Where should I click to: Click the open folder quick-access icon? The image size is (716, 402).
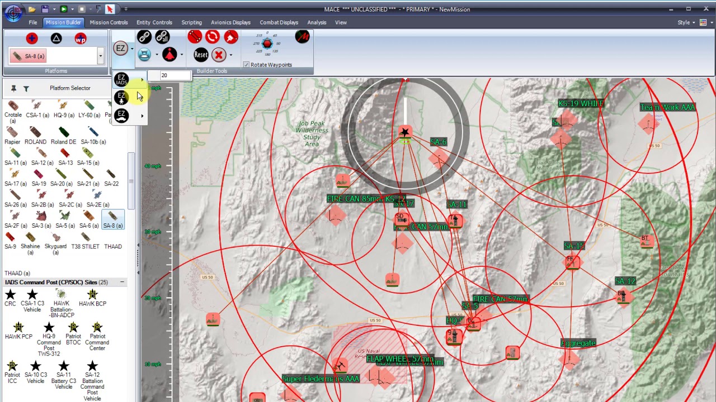[32, 9]
